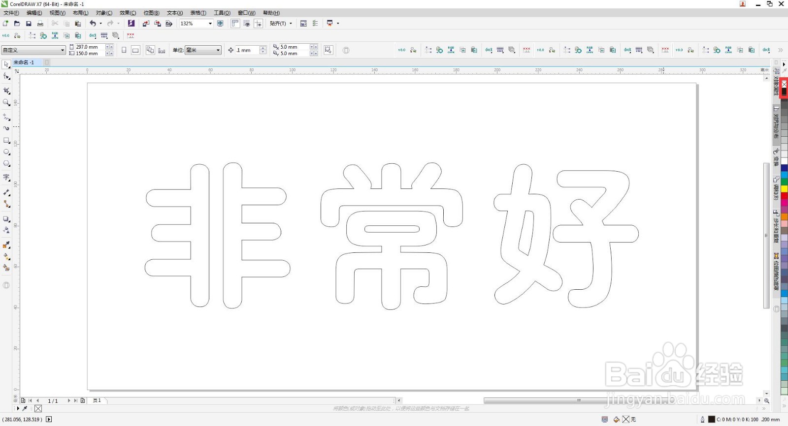Pick the no-color X swatch
This screenshot has width=788, height=426.
pyautogui.click(x=784, y=84)
